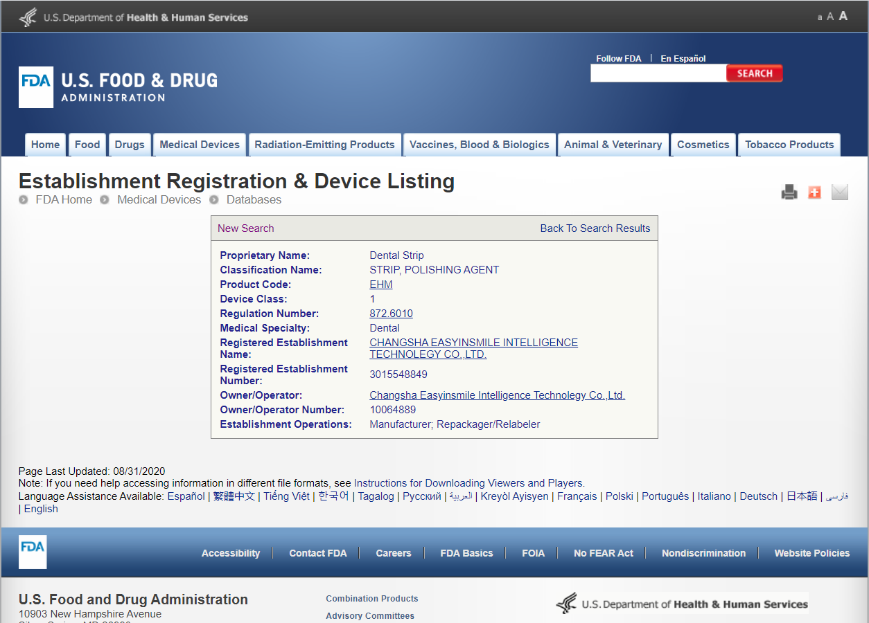Image resolution: width=869 pixels, height=623 pixels.
Task: Open the Accessibility footer link
Action: click(231, 553)
